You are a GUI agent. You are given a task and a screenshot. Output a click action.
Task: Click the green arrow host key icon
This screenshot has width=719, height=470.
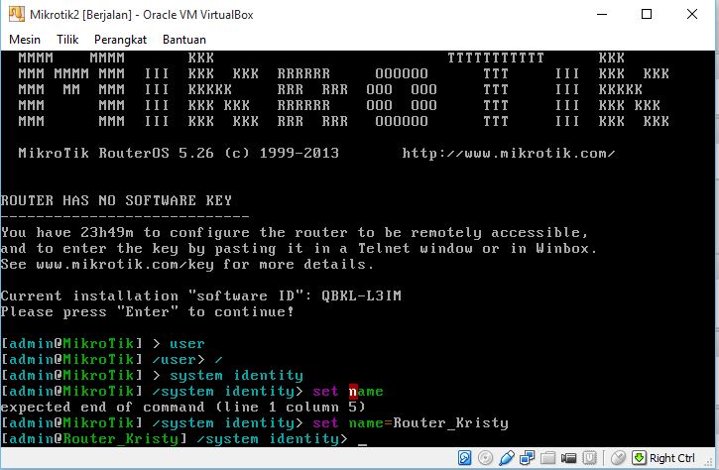point(639,458)
